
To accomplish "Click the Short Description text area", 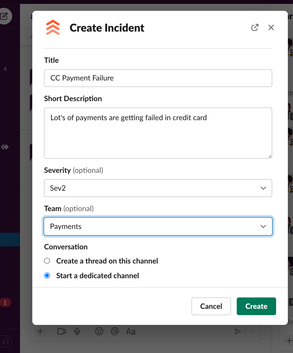I will click(x=158, y=133).
